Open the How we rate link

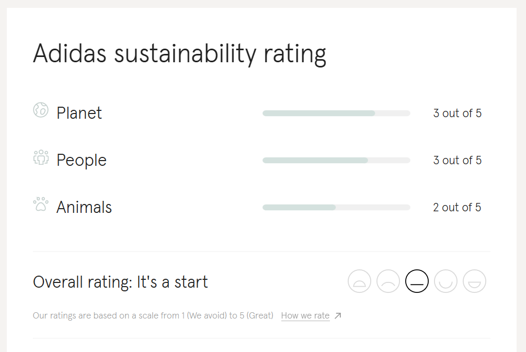point(305,315)
